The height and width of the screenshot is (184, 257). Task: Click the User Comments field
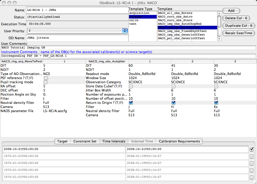[128, 48]
